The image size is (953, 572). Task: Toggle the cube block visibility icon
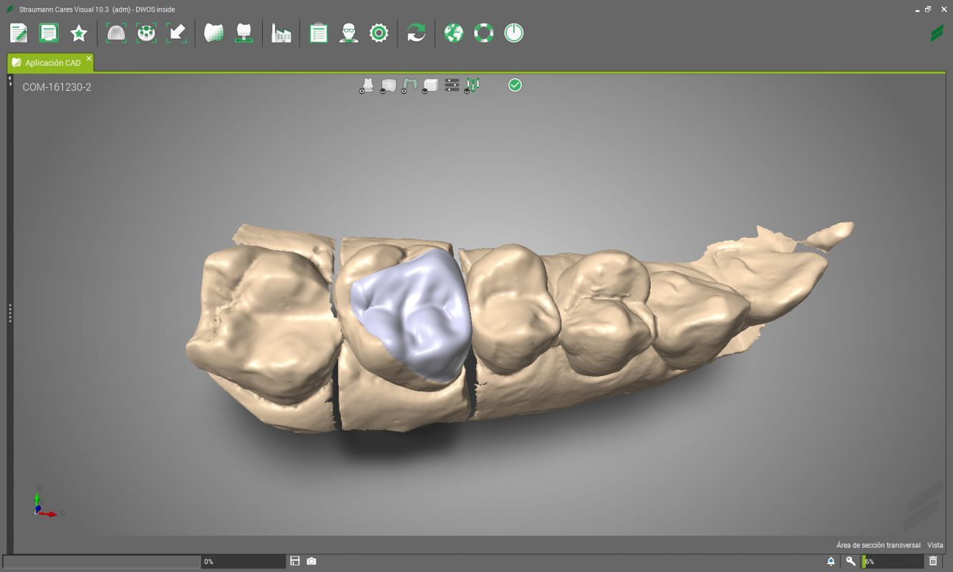[x=430, y=86]
